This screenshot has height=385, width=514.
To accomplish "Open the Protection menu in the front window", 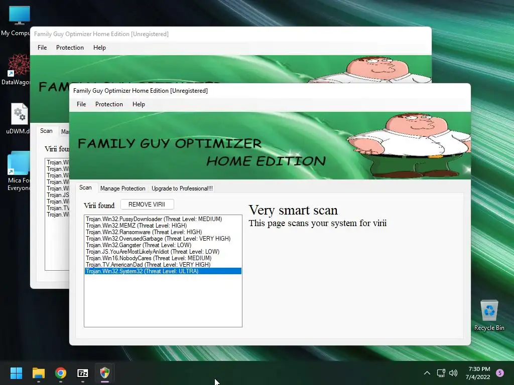I will (x=109, y=104).
